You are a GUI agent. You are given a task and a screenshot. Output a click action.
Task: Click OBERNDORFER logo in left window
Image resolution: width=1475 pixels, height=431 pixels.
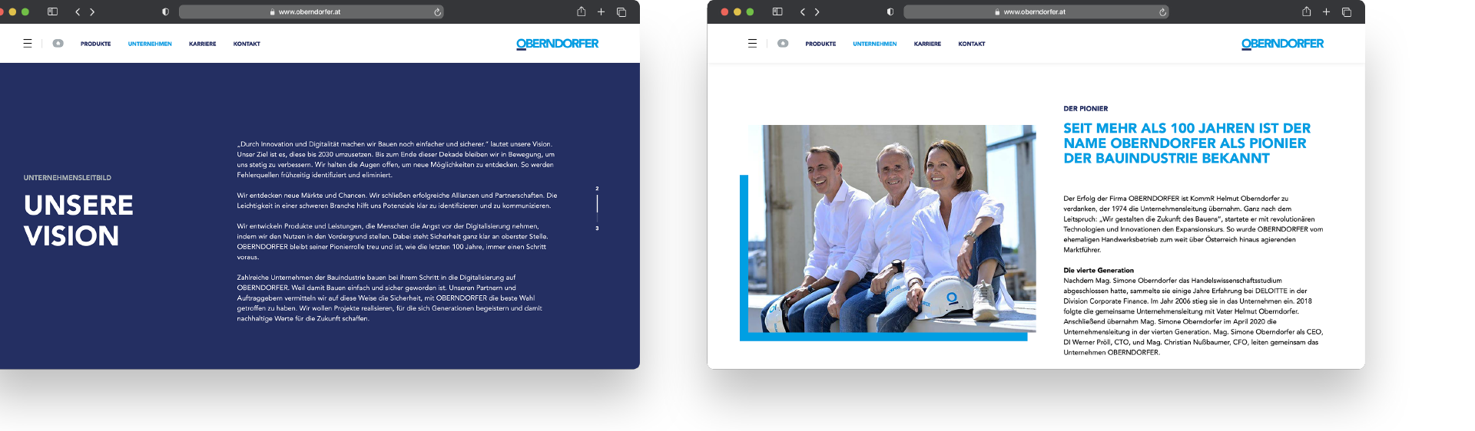point(558,44)
